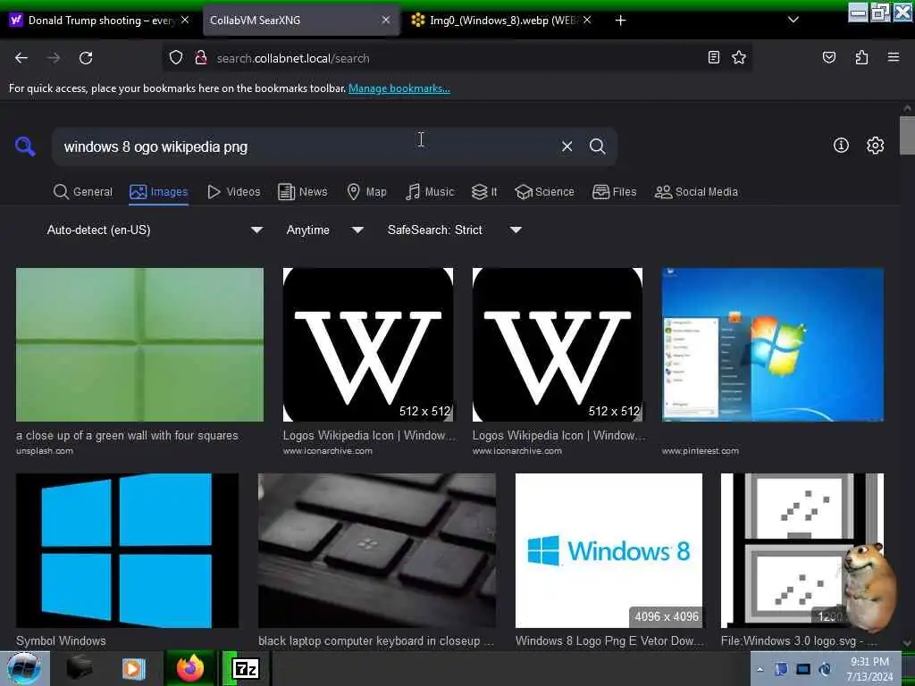The height and width of the screenshot is (686, 915).
Task: Switch to the Videos category
Action: click(x=233, y=192)
